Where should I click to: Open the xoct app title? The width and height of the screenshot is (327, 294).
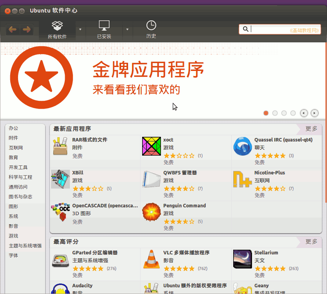point(168,140)
